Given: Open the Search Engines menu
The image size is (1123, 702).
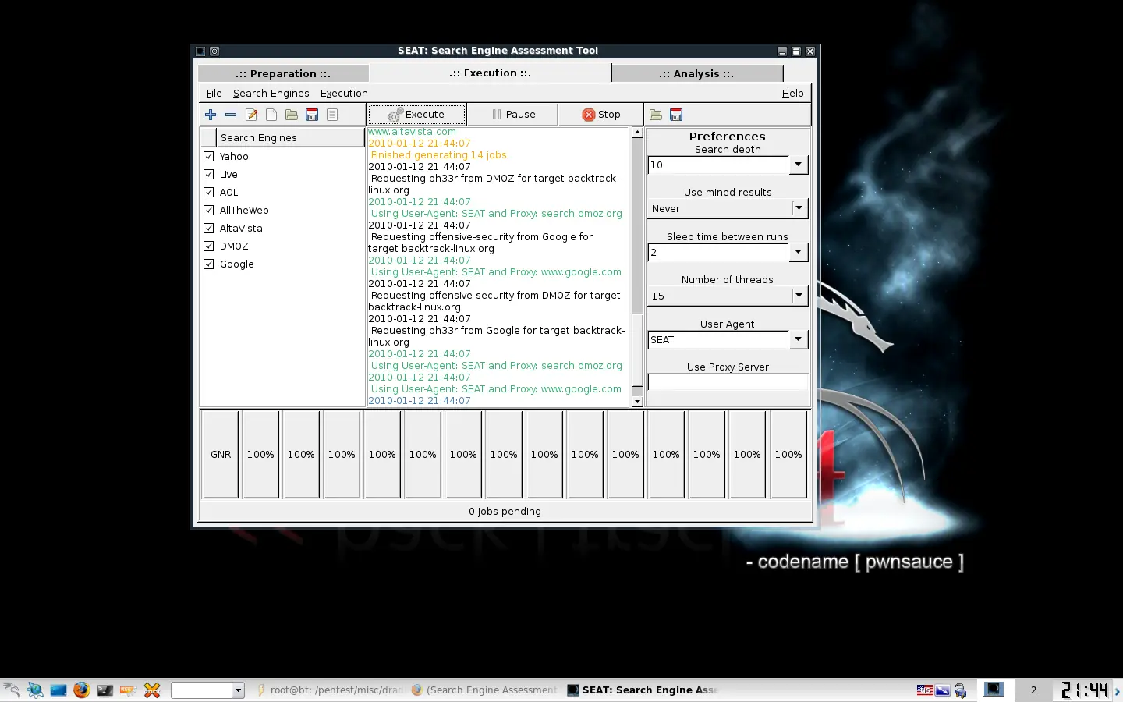Looking at the screenshot, I should point(271,93).
